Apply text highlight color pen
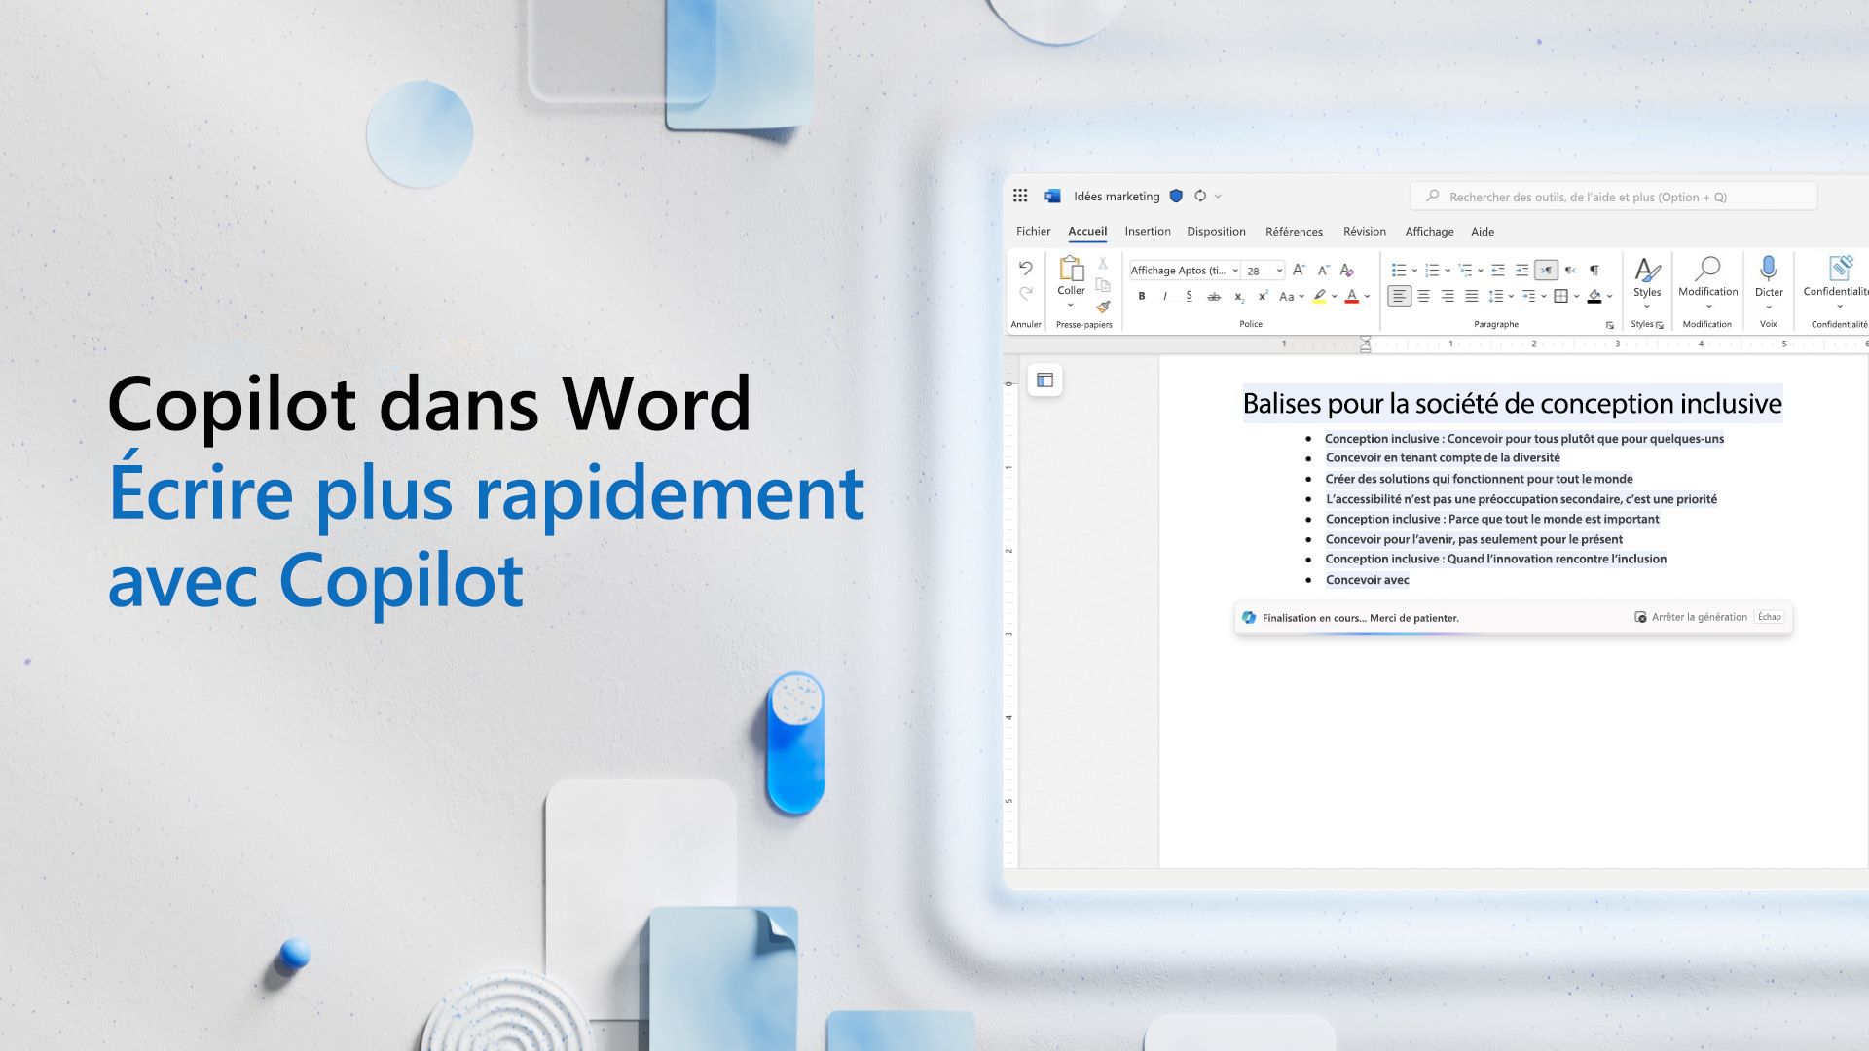 coord(1319,296)
